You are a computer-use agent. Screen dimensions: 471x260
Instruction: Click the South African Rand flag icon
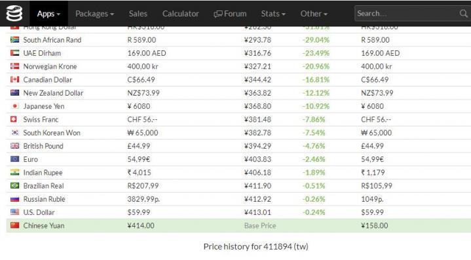tap(14, 40)
